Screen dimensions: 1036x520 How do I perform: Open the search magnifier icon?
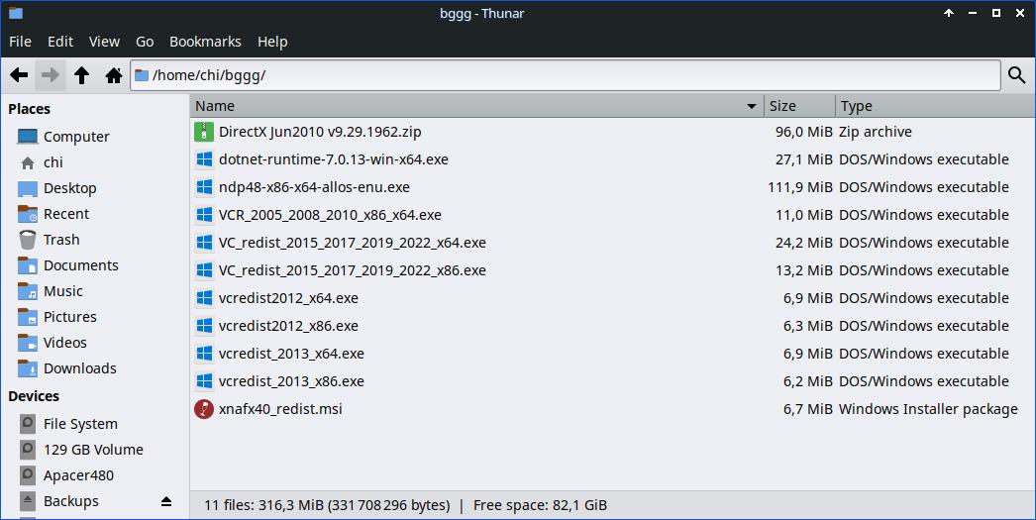click(1016, 75)
